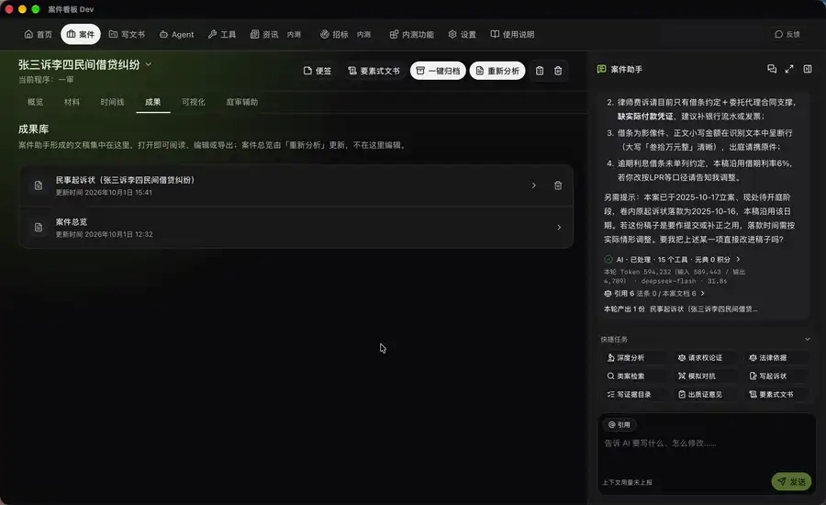826x505 pixels.
Task: Switch to the 材料 tab
Action: [72, 102]
